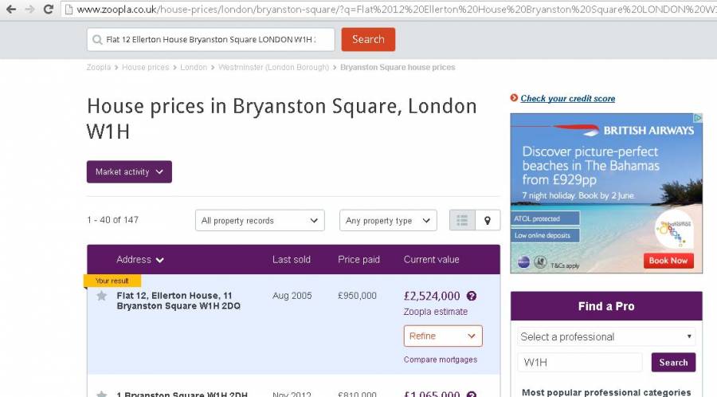Screen dimensions: 717x397
Task: Open Check your credit score link
Action: pos(568,98)
